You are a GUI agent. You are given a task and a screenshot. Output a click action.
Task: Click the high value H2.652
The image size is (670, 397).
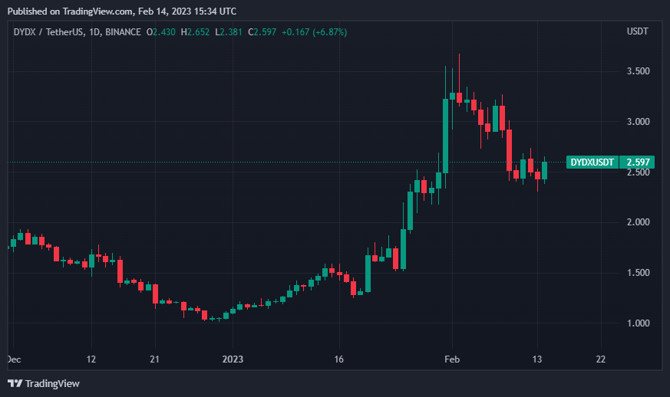195,32
